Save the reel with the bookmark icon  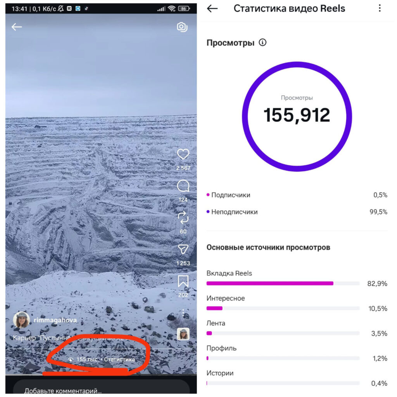pyautogui.click(x=183, y=281)
